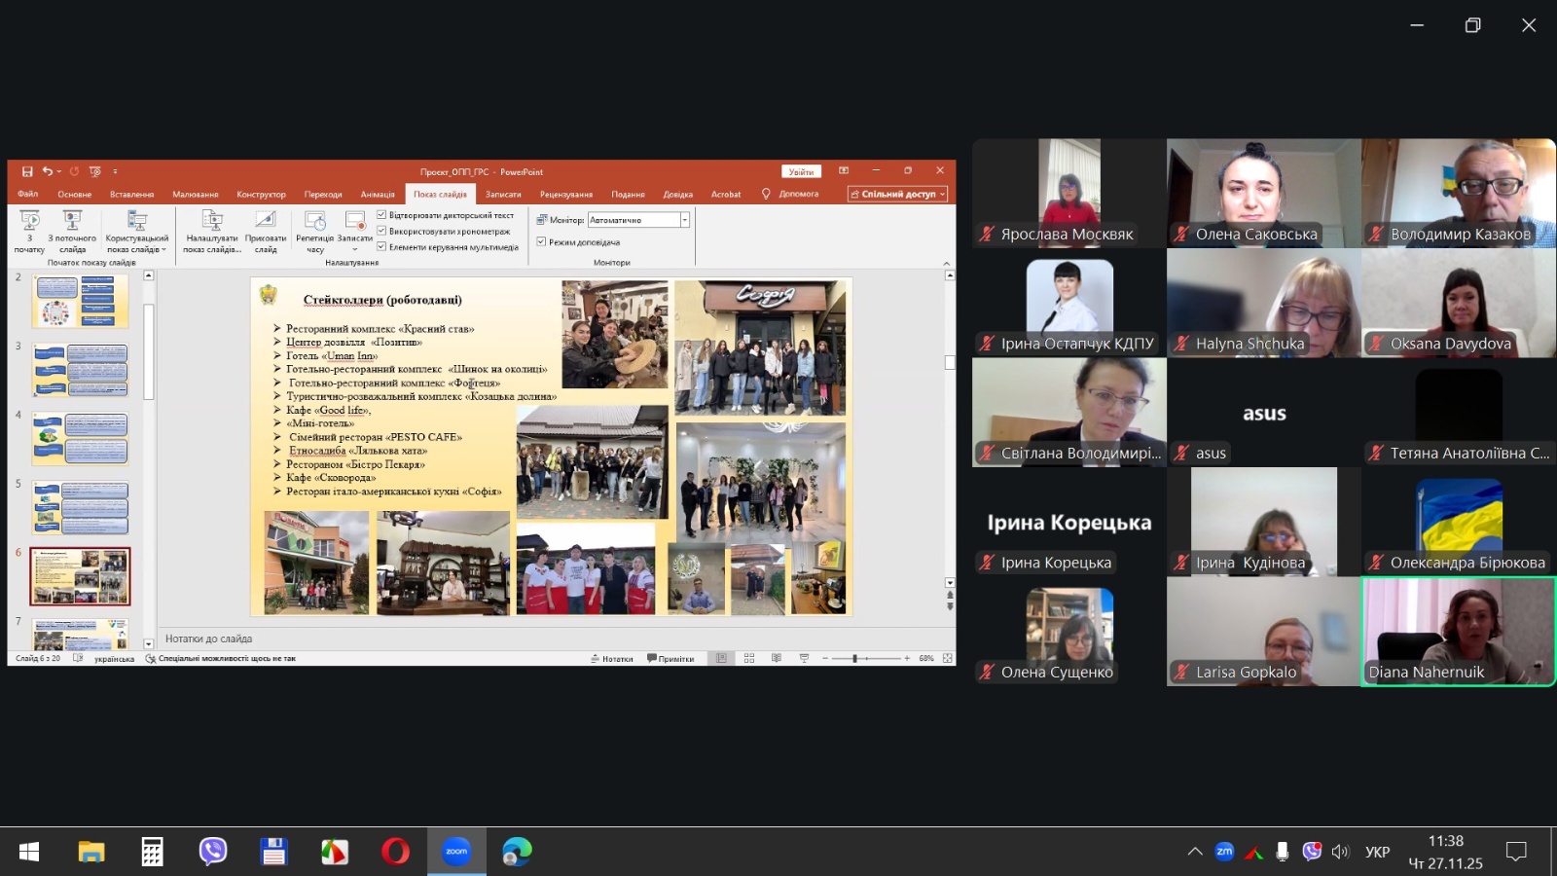Open Viber from the Windows taskbar
The image size is (1557, 876).
pos(213,852)
